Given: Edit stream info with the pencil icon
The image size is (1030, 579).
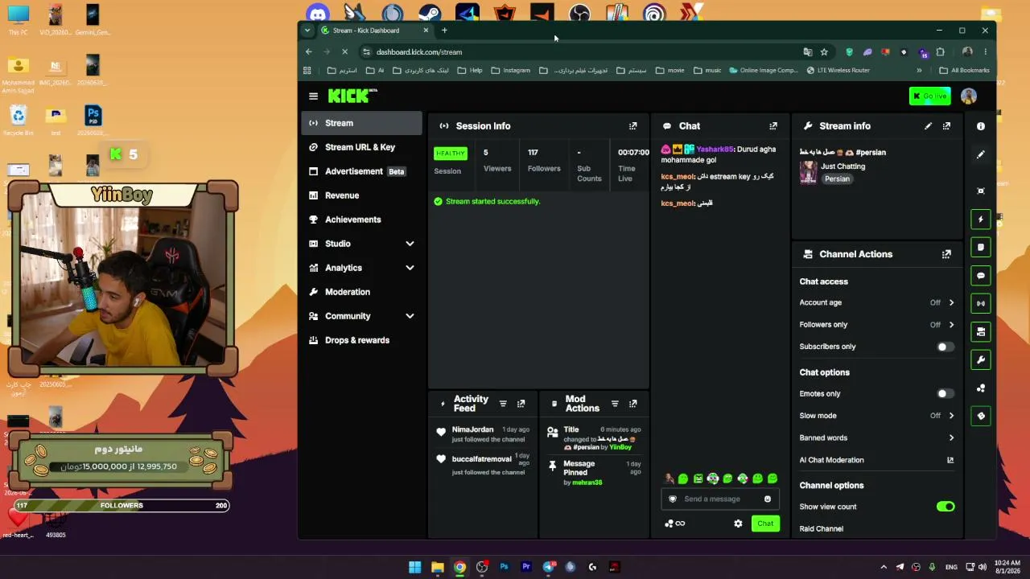Looking at the screenshot, I should (928, 126).
